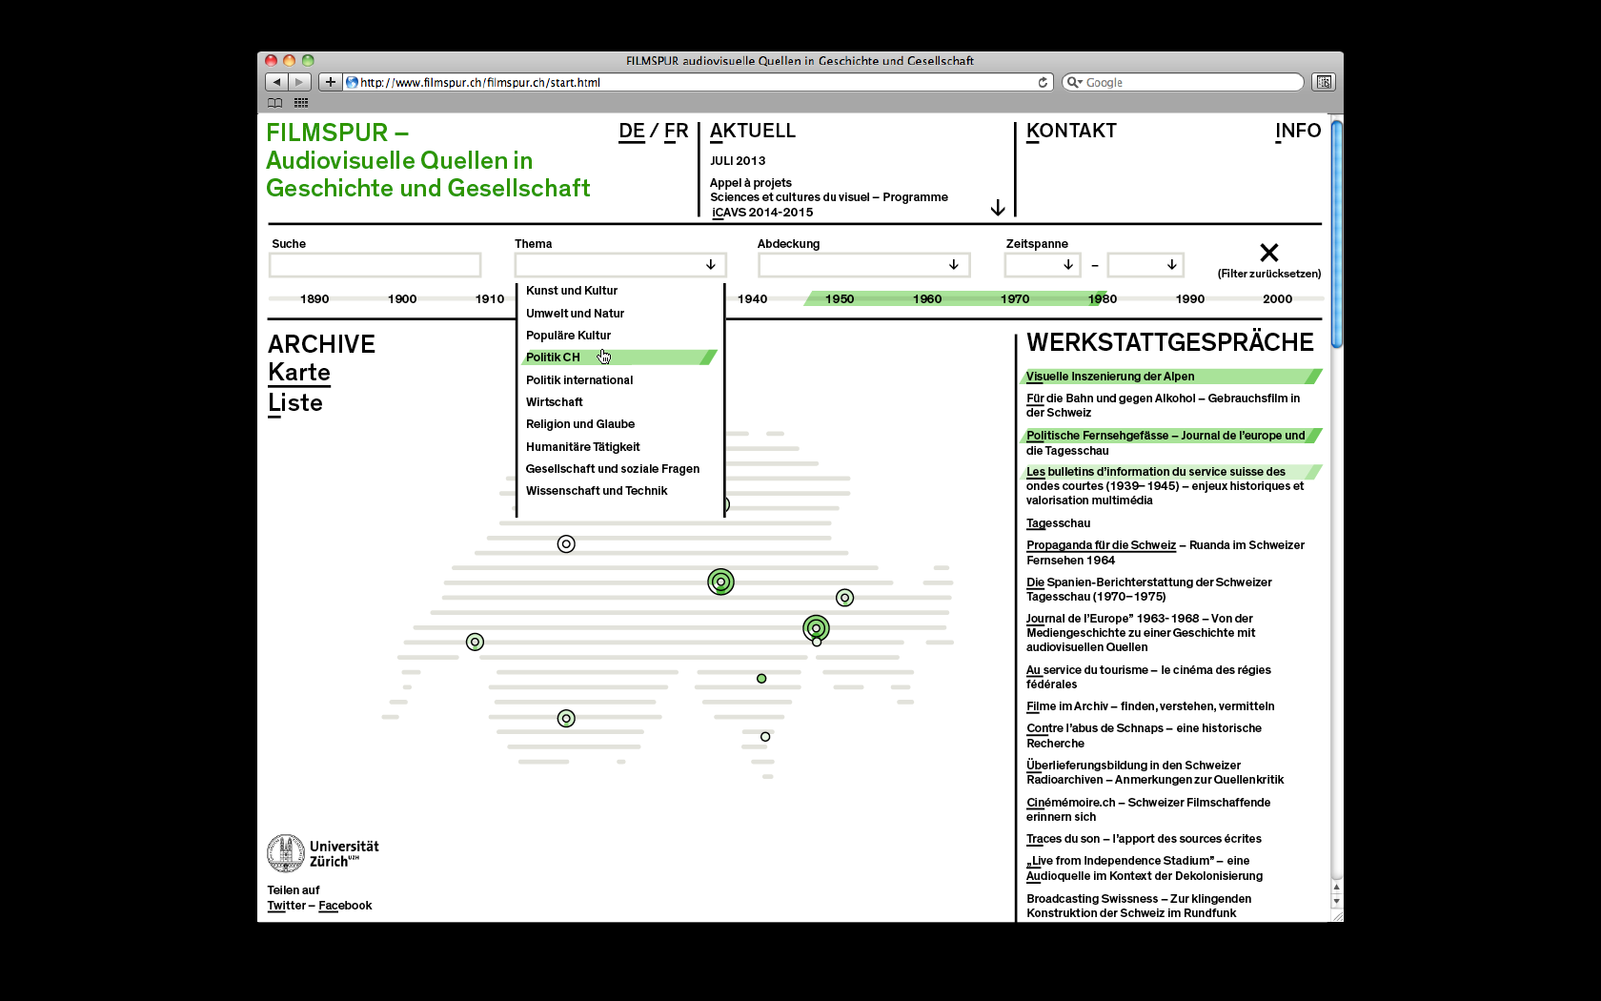Select Gesellschaft und soziale Fragen theme
This screenshot has width=1601, height=1001.
(x=613, y=469)
